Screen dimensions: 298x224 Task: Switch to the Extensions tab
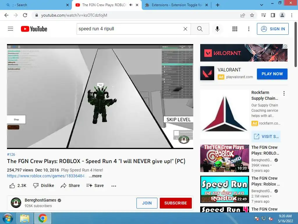coord(176,5)
